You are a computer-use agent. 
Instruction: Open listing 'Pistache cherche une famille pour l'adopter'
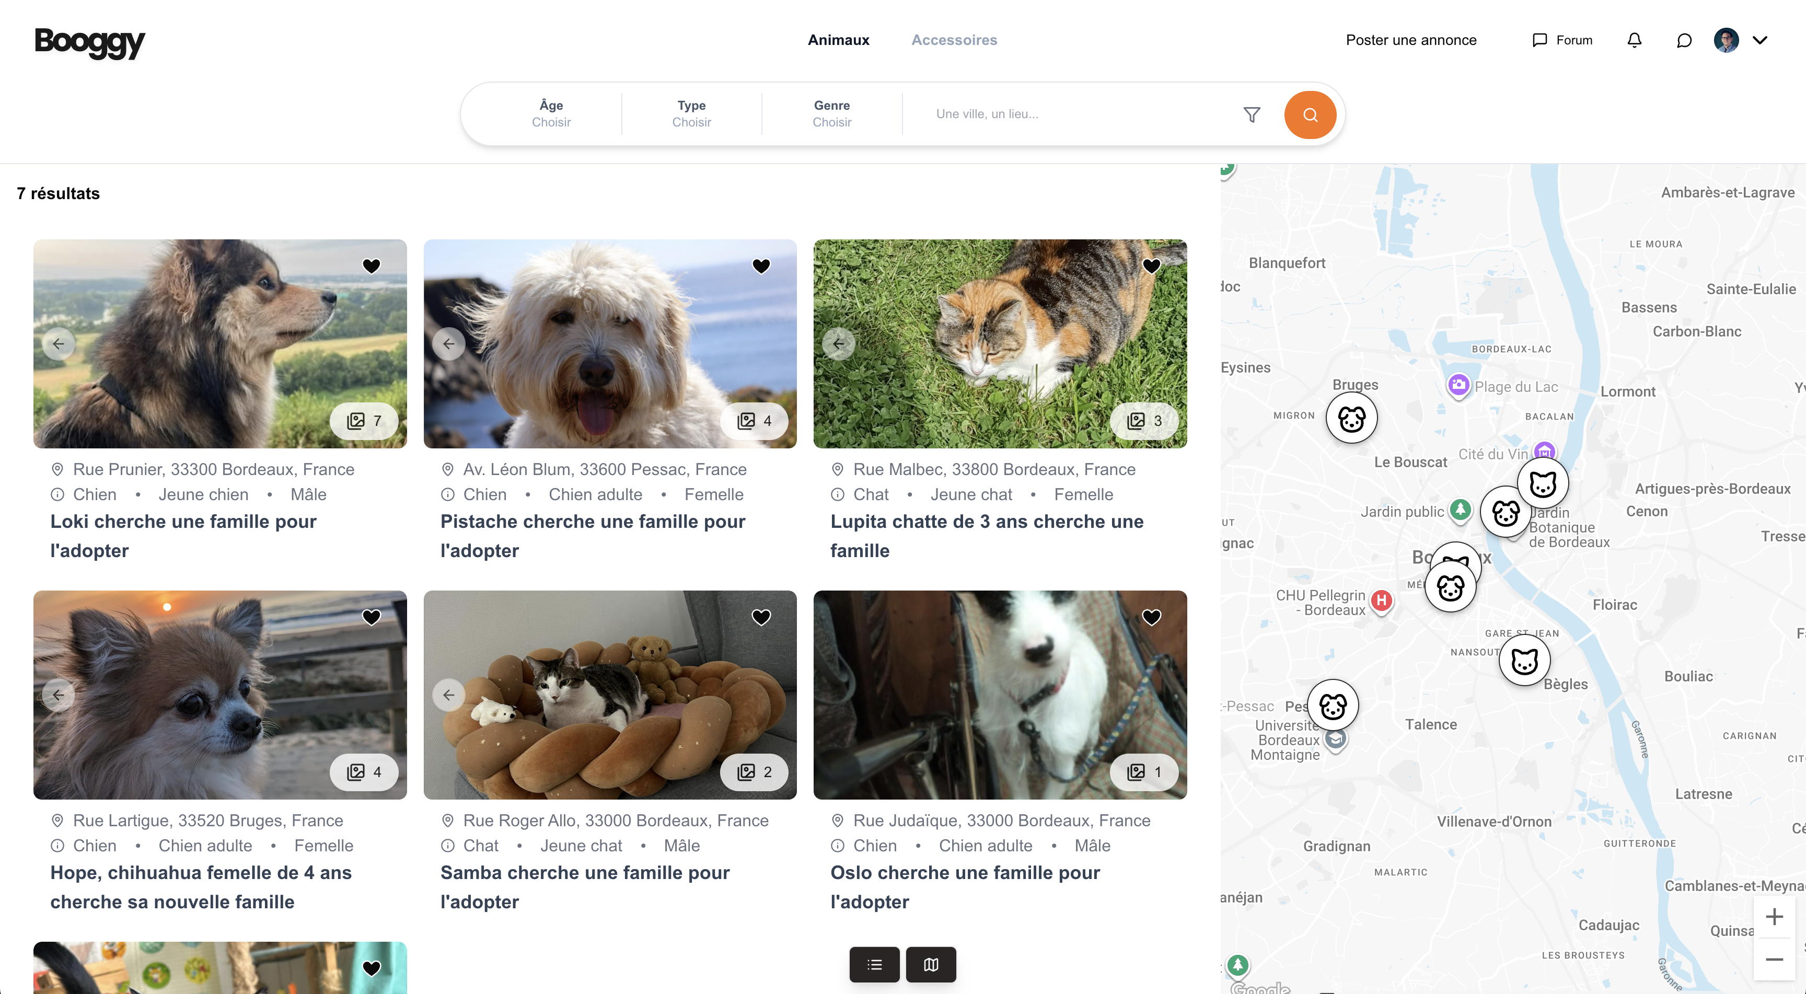(x=593, y=536)
